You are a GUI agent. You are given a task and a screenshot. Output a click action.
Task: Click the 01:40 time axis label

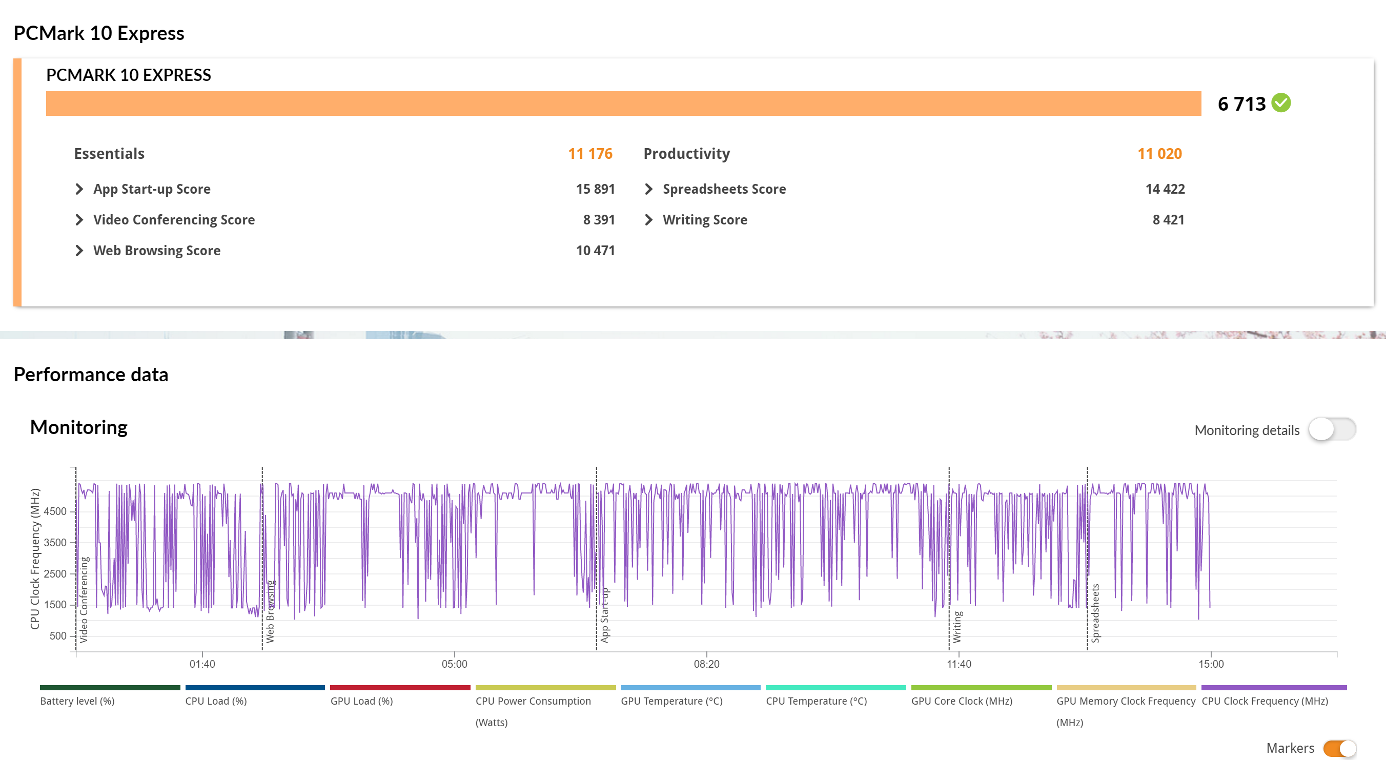pyautogui.click(x=202, y=664)
